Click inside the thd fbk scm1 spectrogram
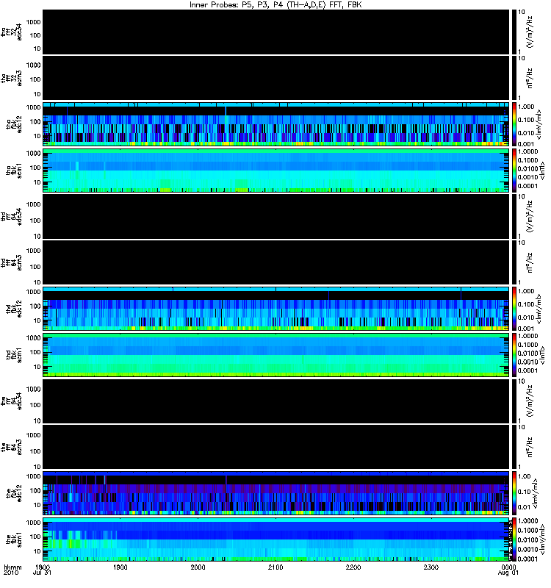This screenshot has height=588, width=551. point(276,355)
